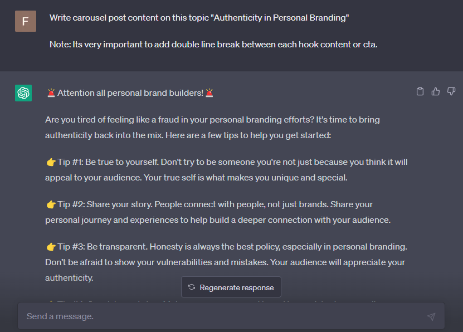Image resolution: width=463 pixels, height=332 pixels.
Task: Give the response a thumbs up
Action: (436, 91)
